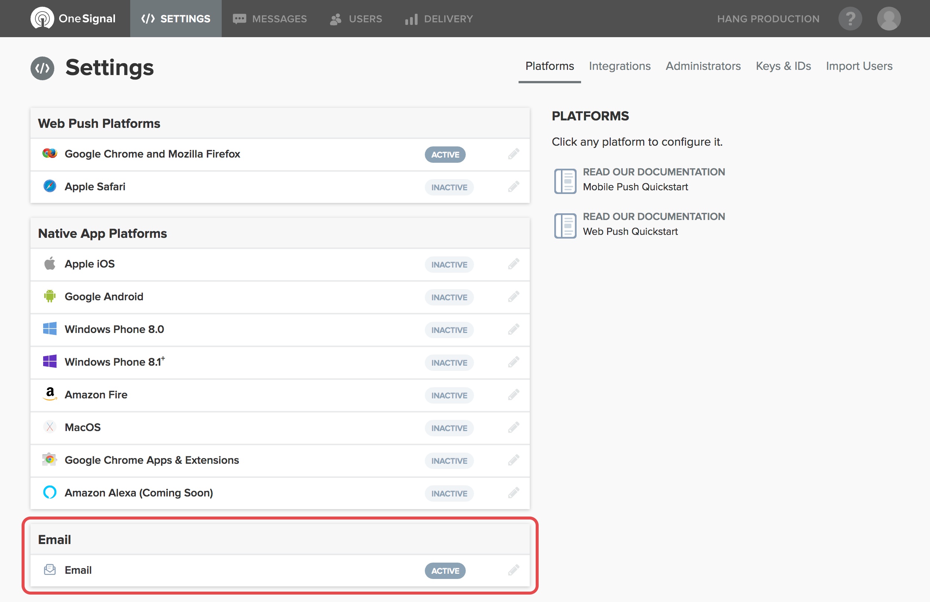Open the Import Users tab
The width and height of the screenshot is (930, 602).
coord(859,66)
